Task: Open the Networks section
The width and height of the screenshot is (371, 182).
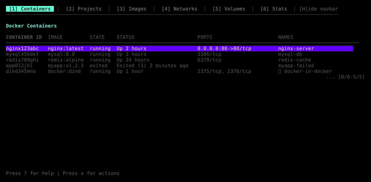Action: [180, 9]
